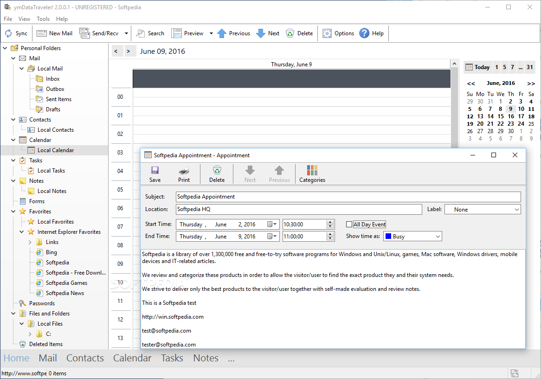Open the Outbox folder
The image size is (541, 379).
pos(55,89)
